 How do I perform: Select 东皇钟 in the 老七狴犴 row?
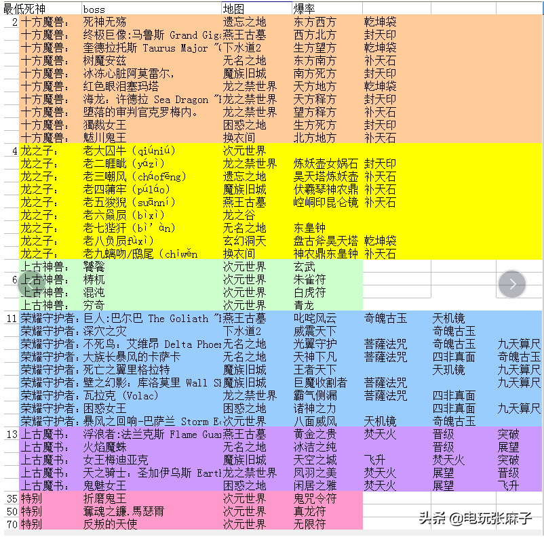point(309,228)
